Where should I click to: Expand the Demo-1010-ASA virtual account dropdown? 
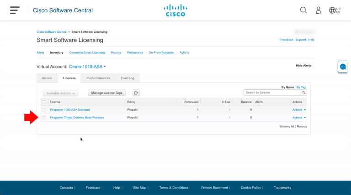click(88, 67)
